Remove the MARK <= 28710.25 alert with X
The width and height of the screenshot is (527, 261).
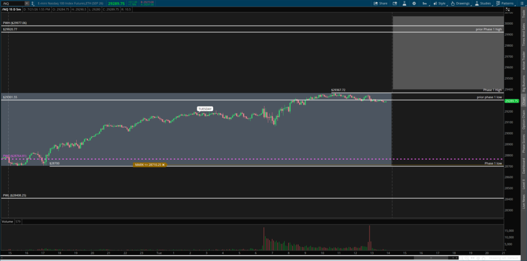coord(163,165)
